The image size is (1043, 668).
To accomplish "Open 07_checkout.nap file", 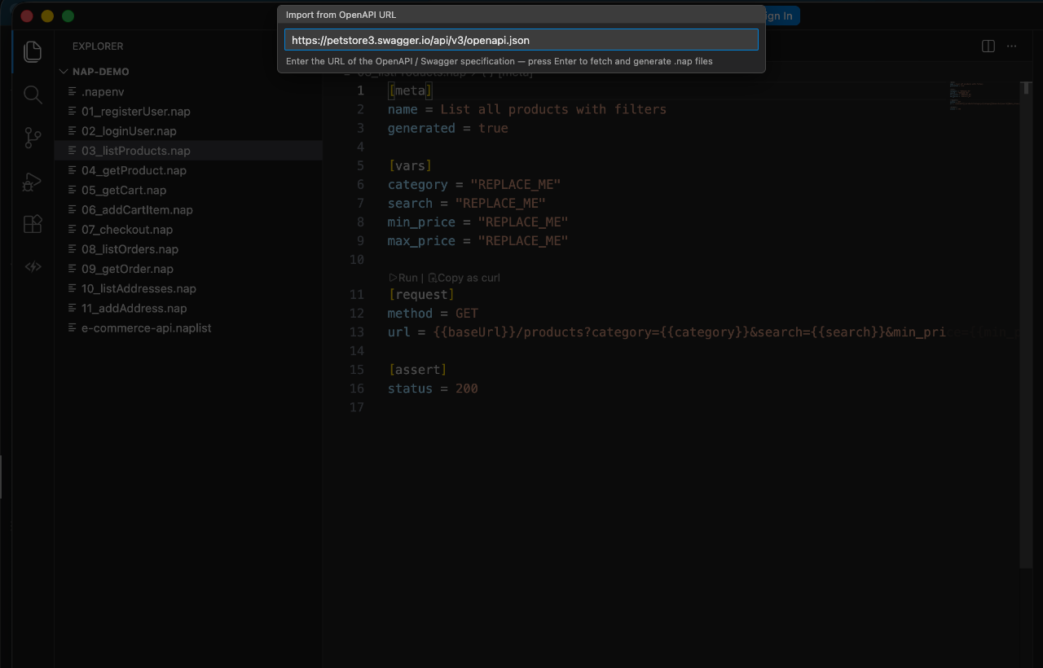I will tap(188, 230).
